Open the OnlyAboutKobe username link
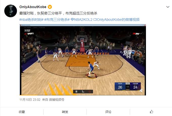This screenshot has height=116, width=172. point(33,7)
